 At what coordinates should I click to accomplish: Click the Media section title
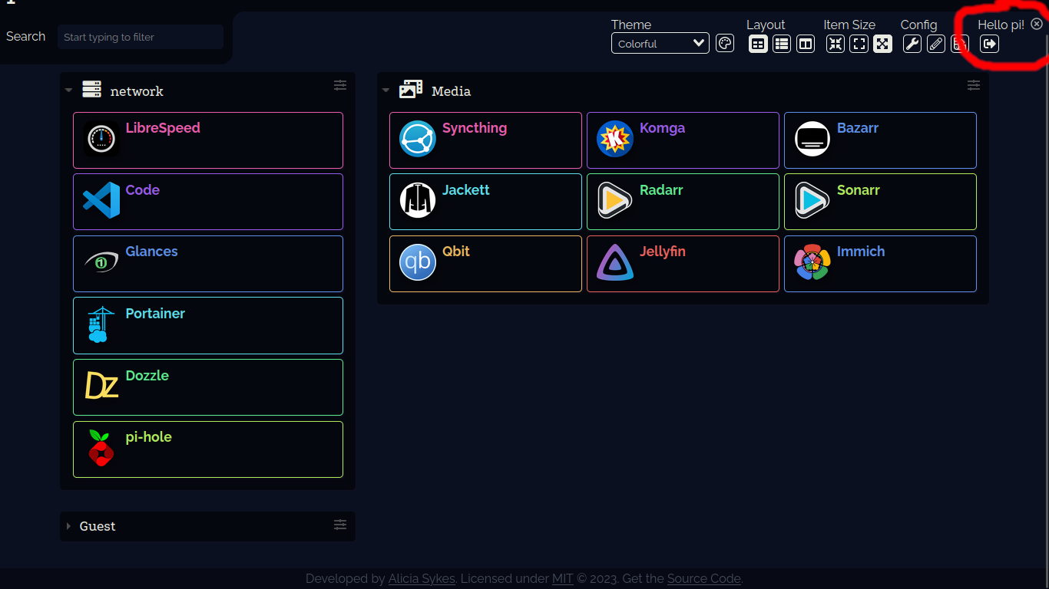[451, 91]
